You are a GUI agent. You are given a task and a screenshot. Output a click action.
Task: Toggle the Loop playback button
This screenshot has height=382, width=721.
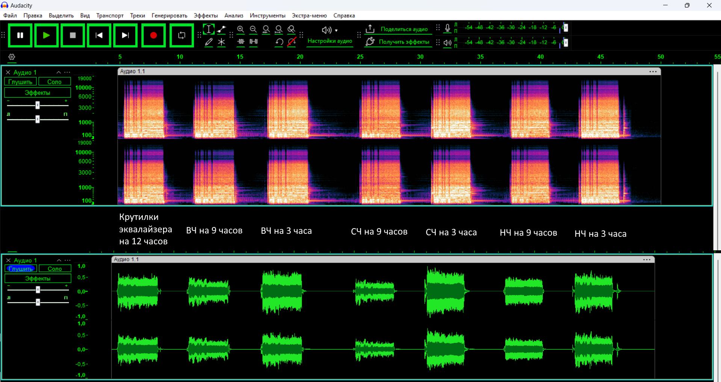pos(181,35)
